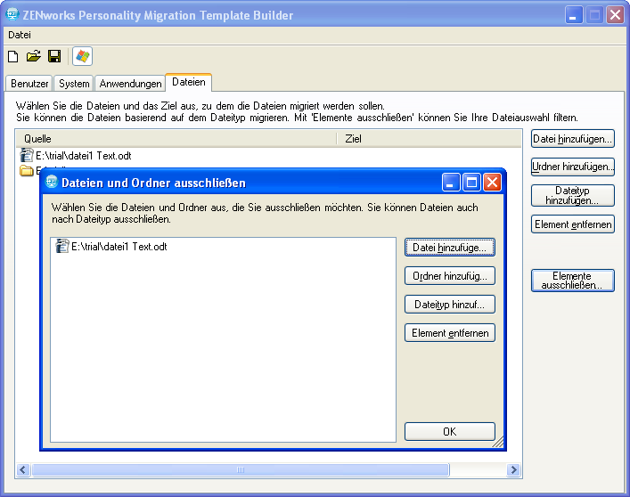Select datei1 Text.odt row in main Quelle list
This screenshot has width=630, height=497.
84,156
